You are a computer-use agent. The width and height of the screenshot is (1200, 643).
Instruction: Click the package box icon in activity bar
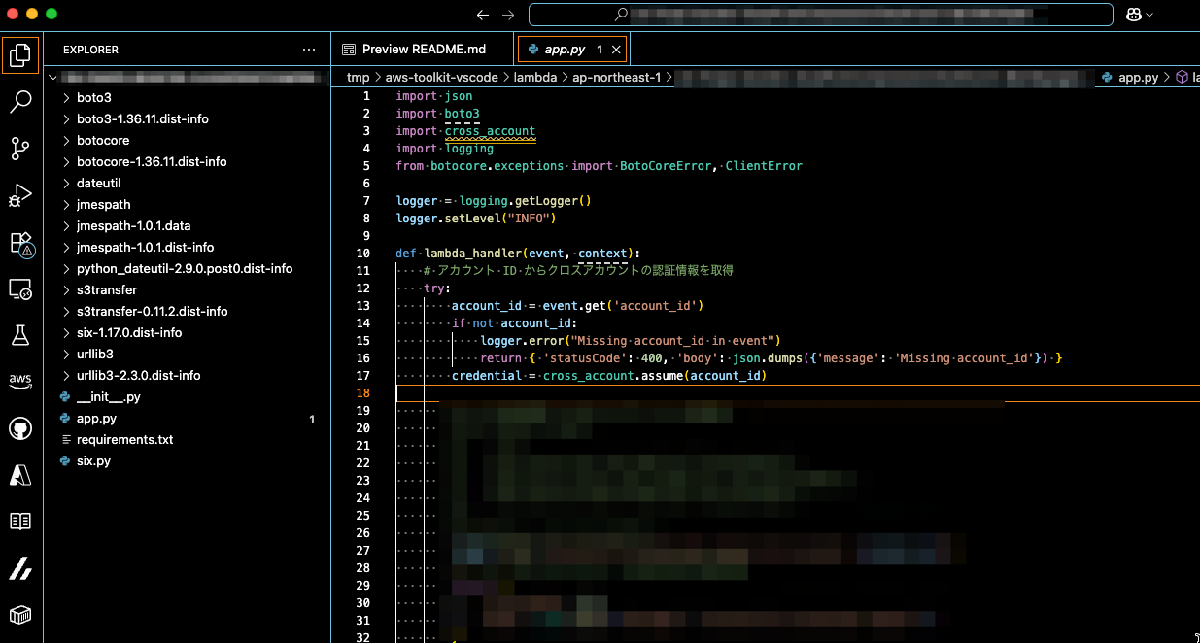point(20,615)
